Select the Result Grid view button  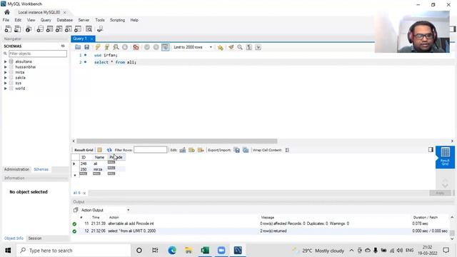pyautogui.click(x=445, y=157)
